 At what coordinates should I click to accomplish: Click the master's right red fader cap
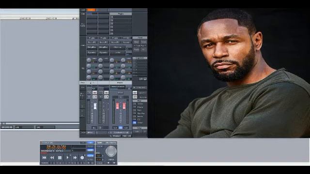(x=124, y=106)
